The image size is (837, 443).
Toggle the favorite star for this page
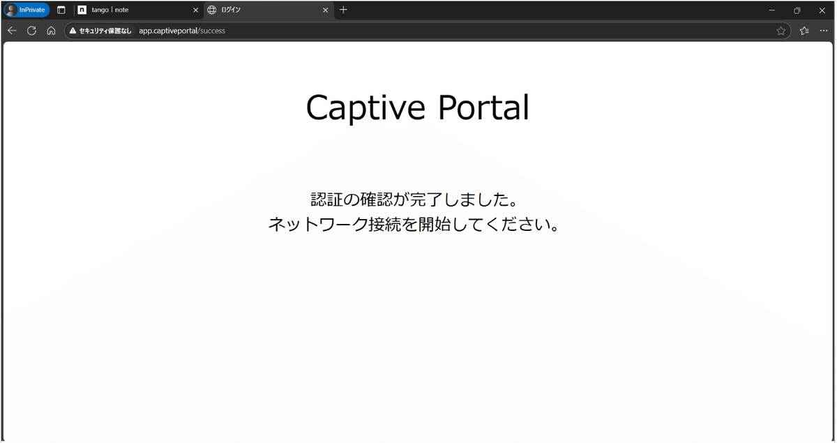(781, 31)
